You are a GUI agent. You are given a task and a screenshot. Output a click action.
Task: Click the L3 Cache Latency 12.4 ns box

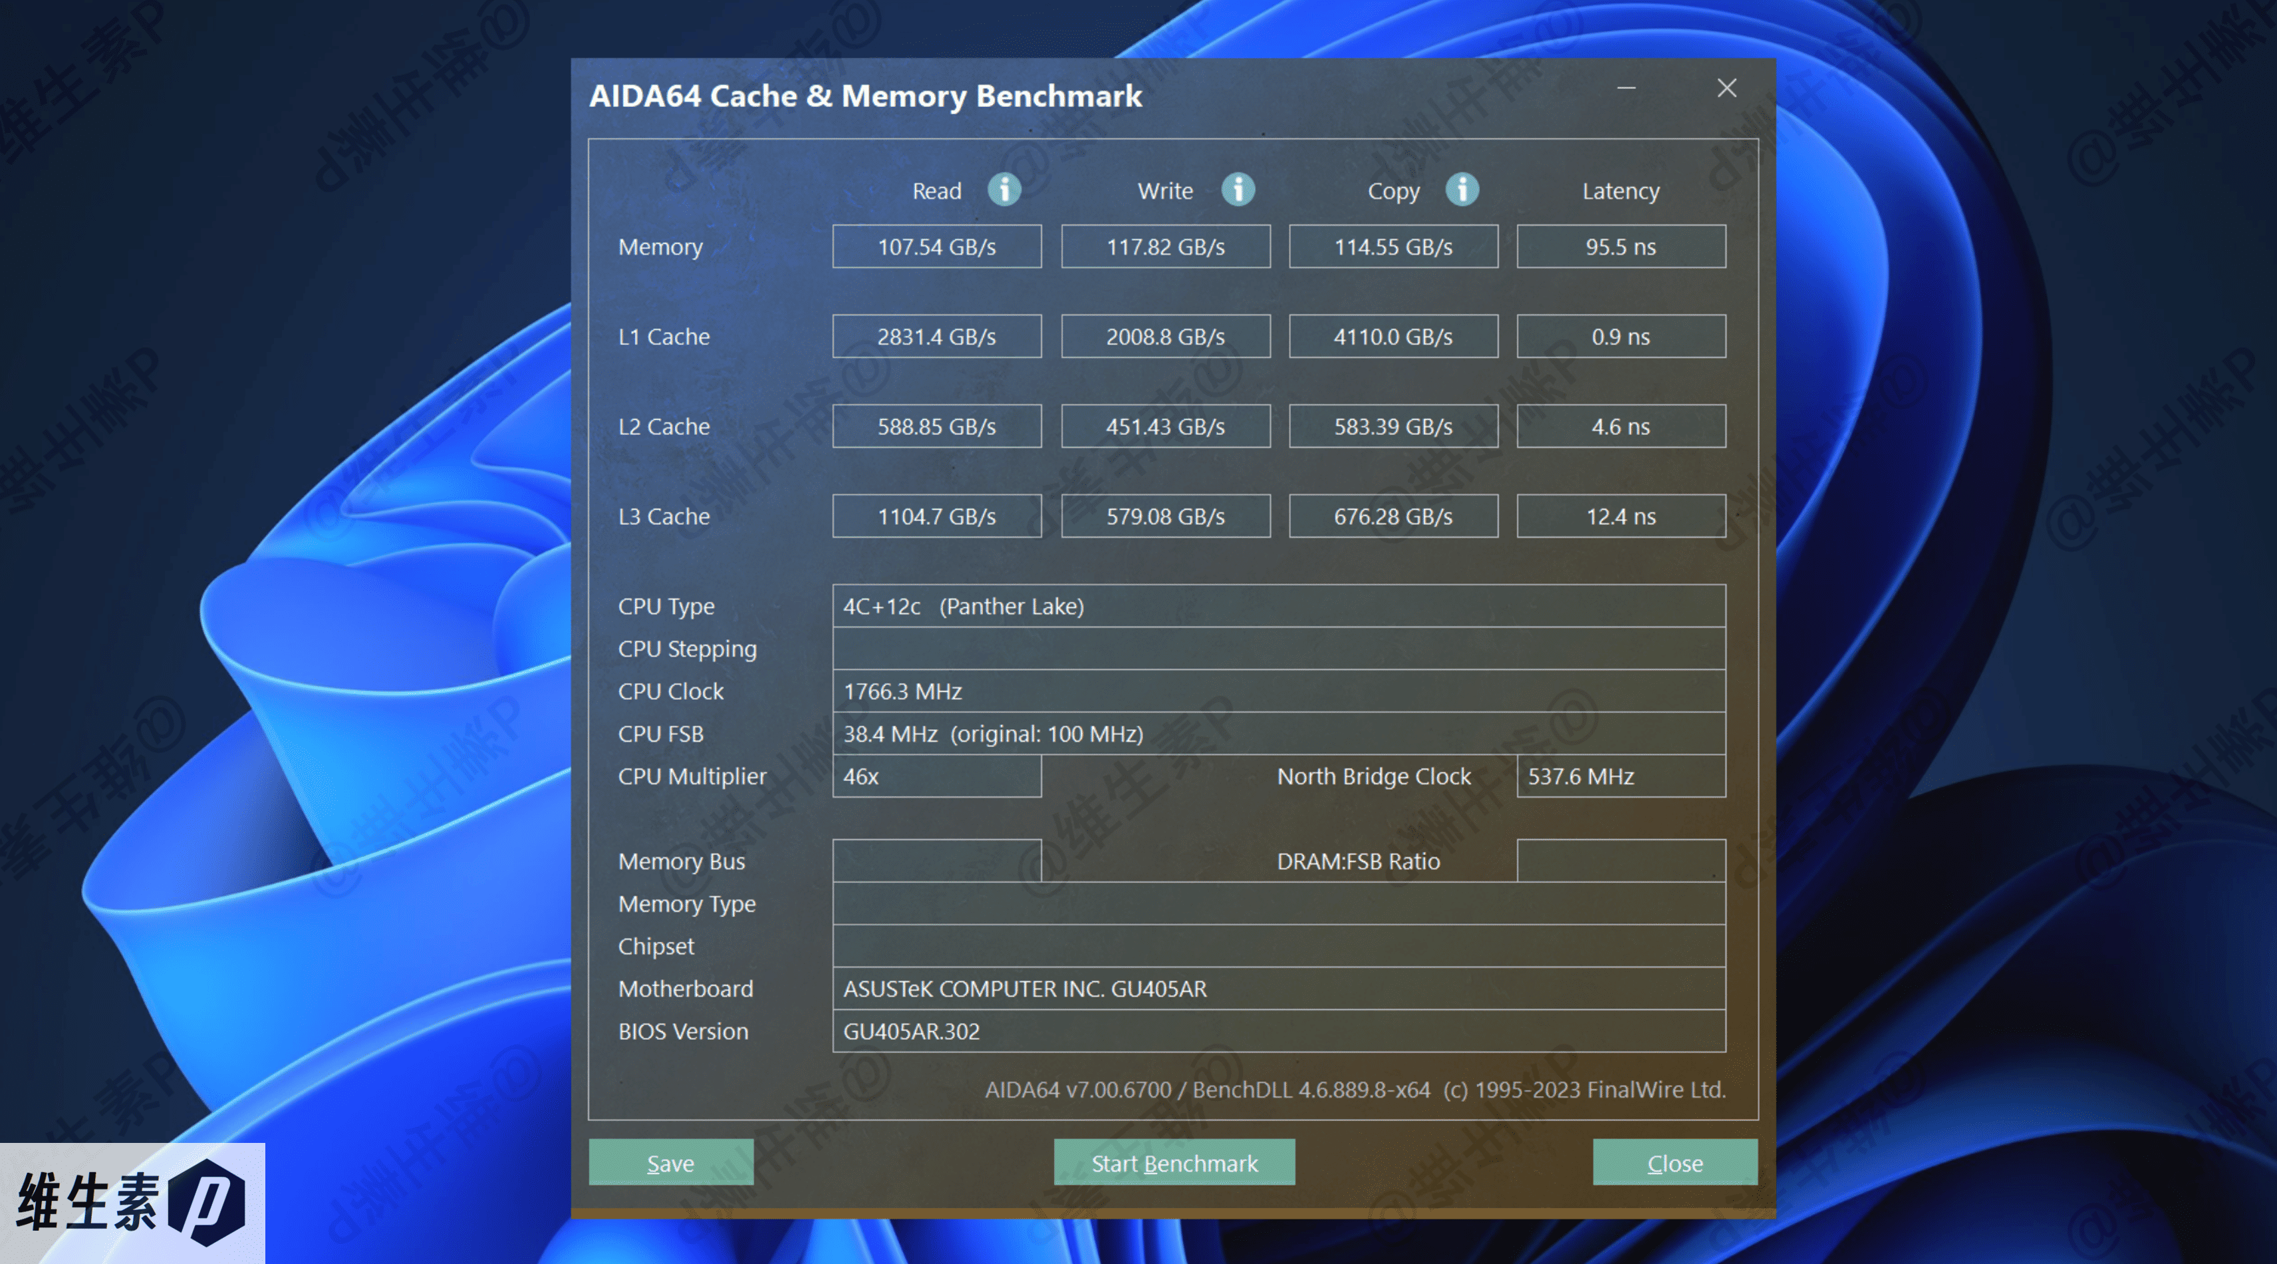click(x=1621, y=516)
